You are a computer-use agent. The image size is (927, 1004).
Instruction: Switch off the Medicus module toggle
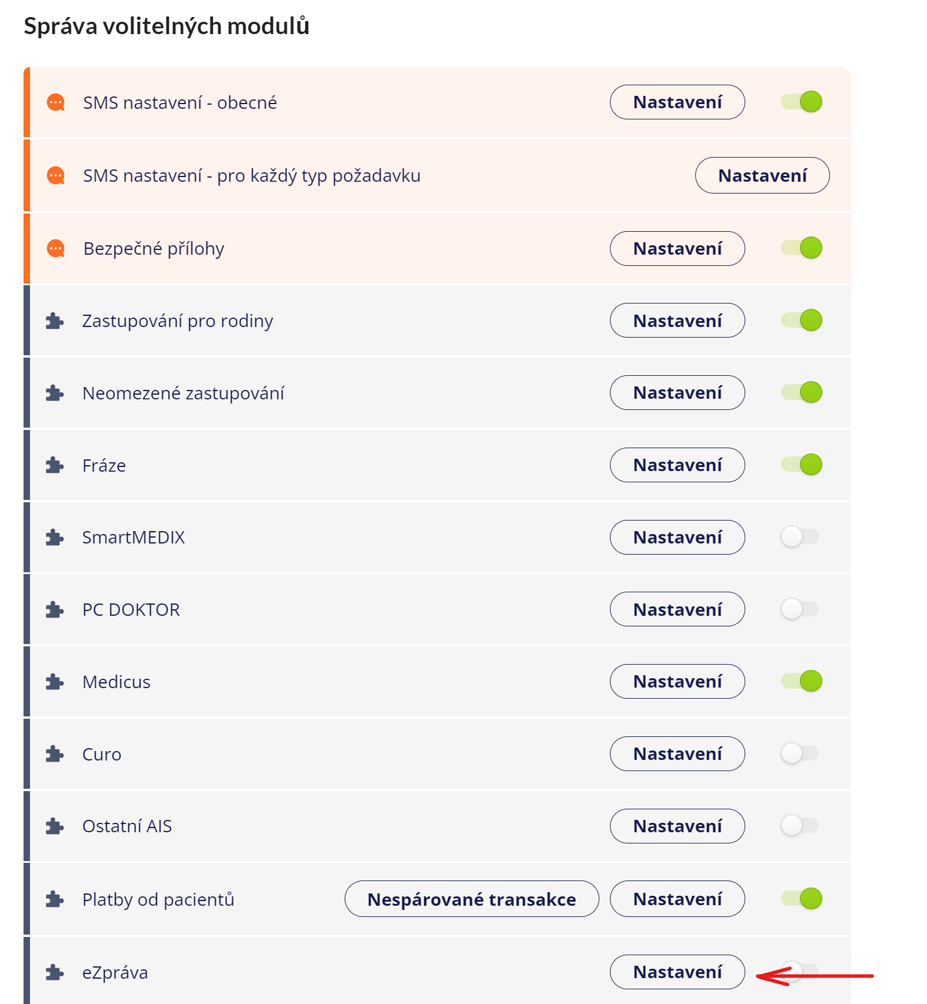[801, 681]
